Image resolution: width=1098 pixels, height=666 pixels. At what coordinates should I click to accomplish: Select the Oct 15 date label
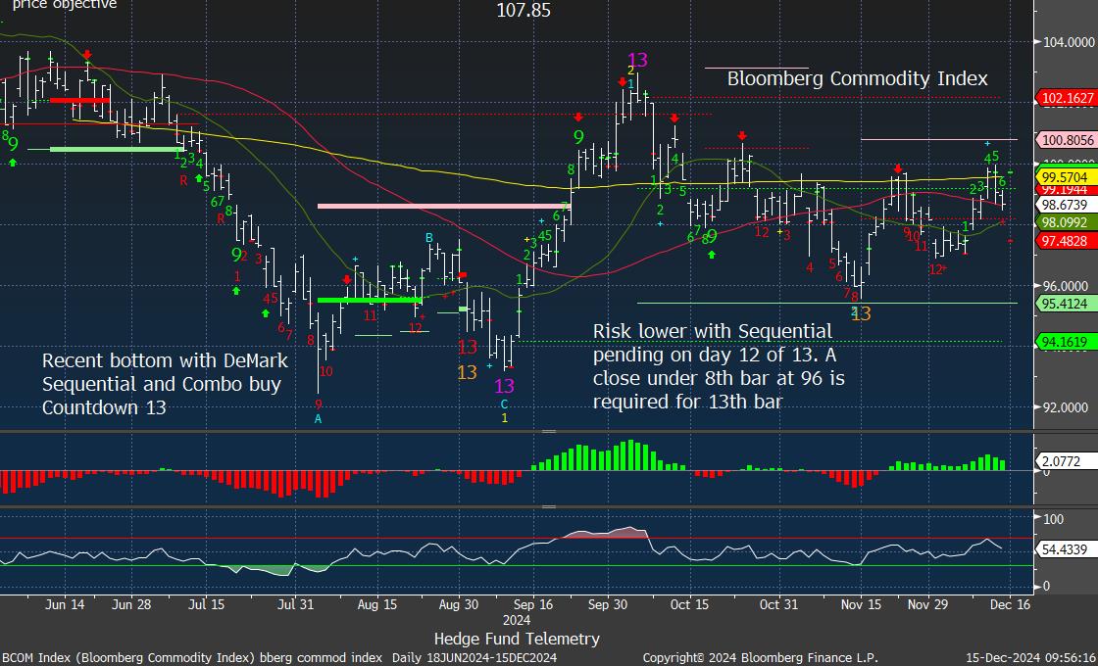pyautogui.click(x=690, y=604)
